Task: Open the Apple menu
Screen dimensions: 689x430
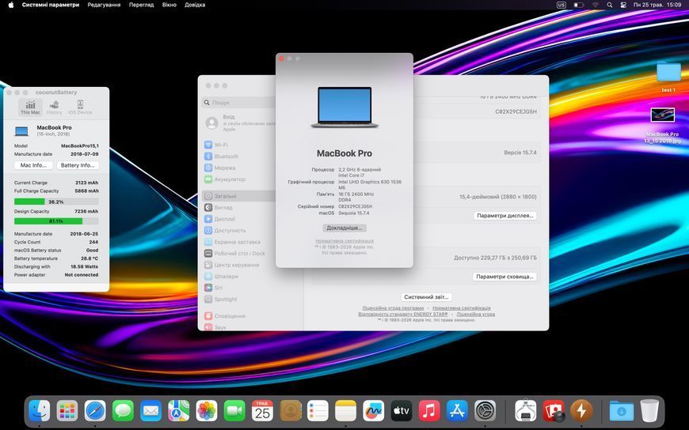Action: (11, 5)
